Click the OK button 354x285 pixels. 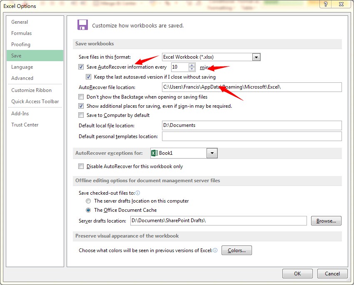tap(297, 273)
